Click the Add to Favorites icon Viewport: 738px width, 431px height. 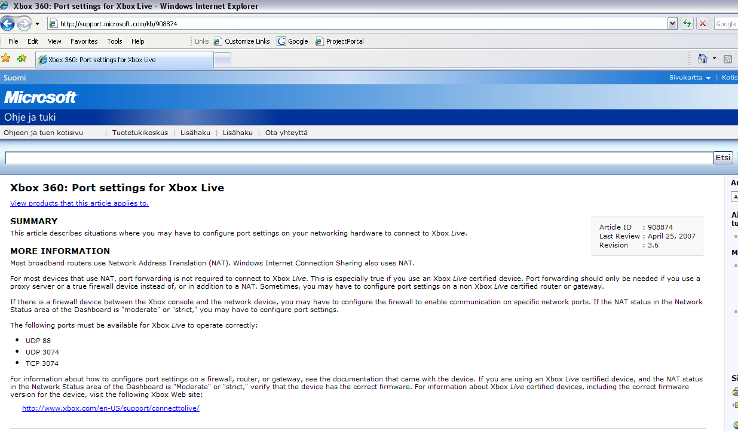coord(22,58)
